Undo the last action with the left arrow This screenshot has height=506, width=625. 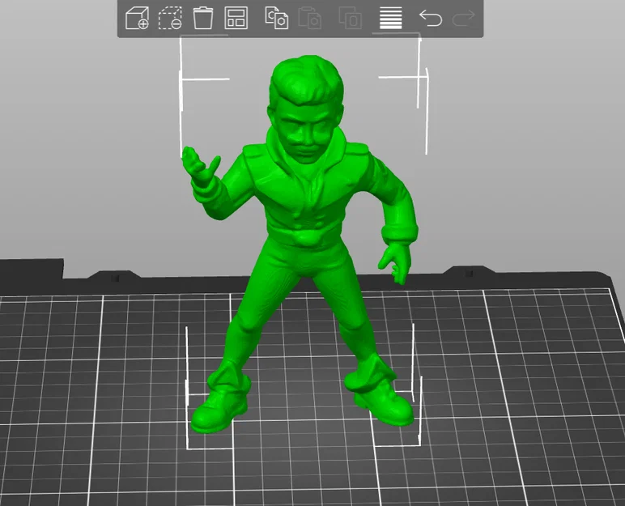(x=431, y=19)
